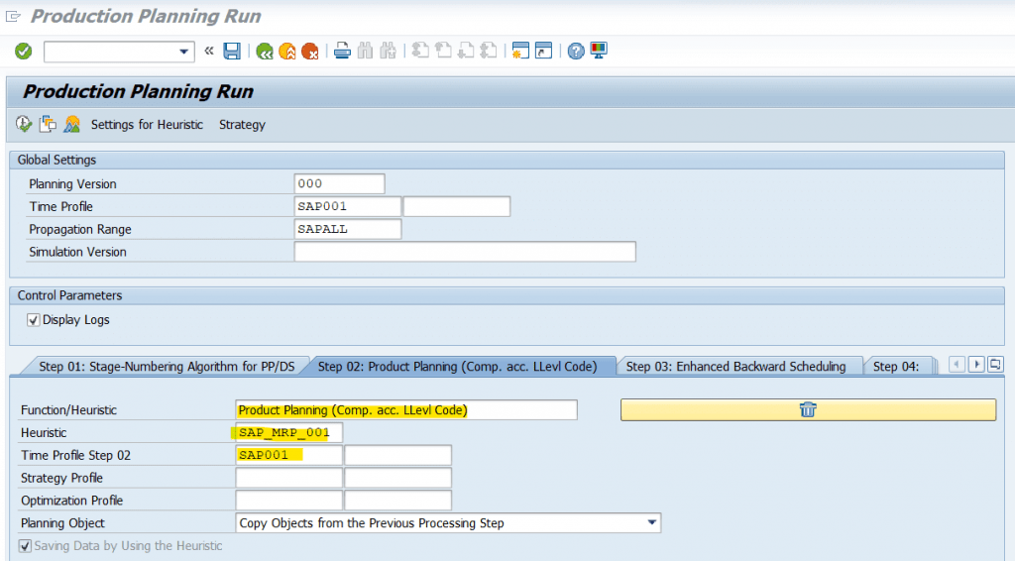Toggle the Display Logs checkbox
This screenshot has width=1015, height=561.
(x=33, y=319)
